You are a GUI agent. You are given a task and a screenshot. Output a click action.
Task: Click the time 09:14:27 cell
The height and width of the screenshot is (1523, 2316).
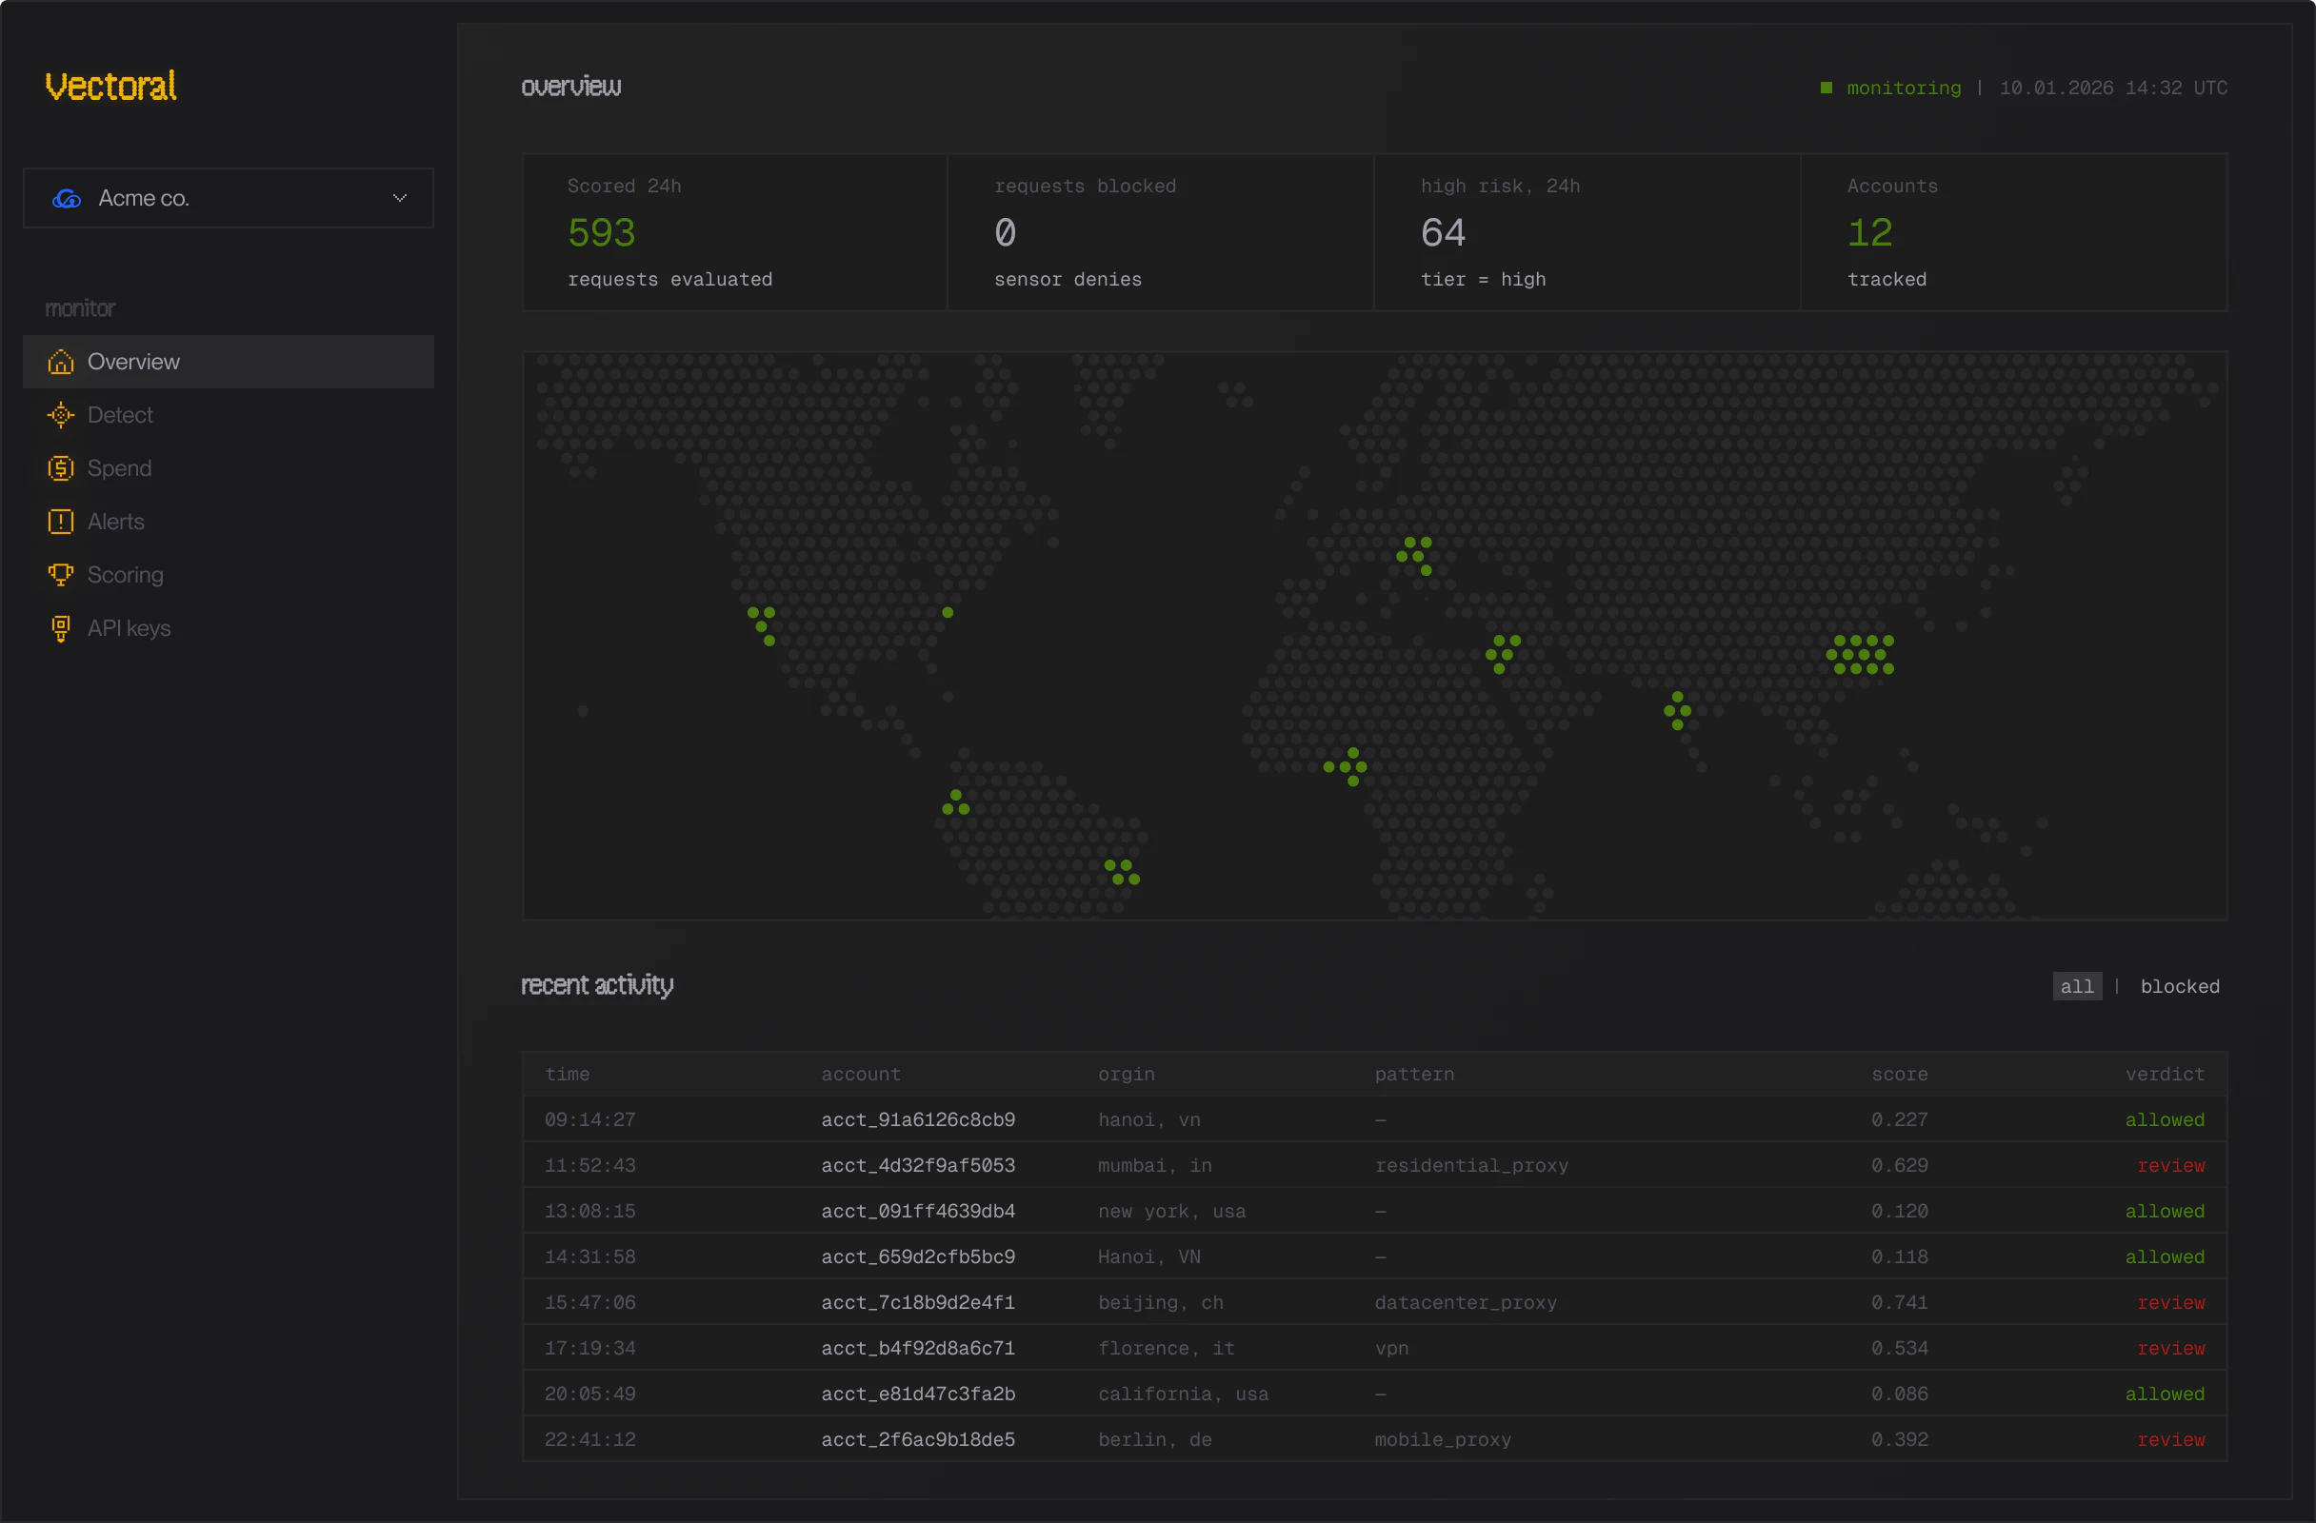[x=589, y=1120]
